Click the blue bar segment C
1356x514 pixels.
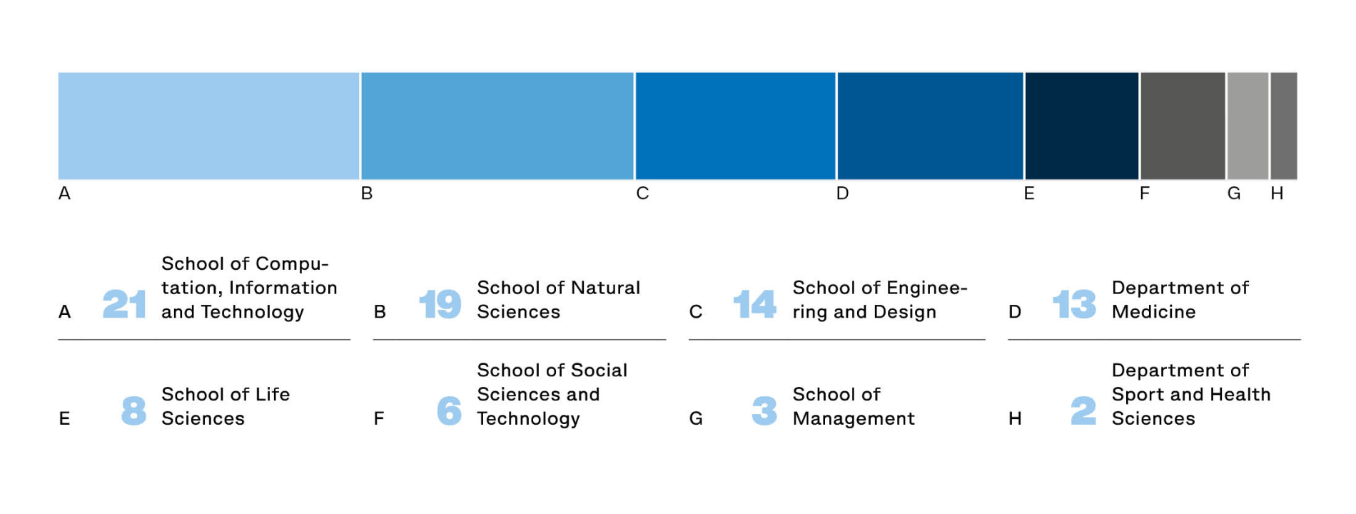735,126
